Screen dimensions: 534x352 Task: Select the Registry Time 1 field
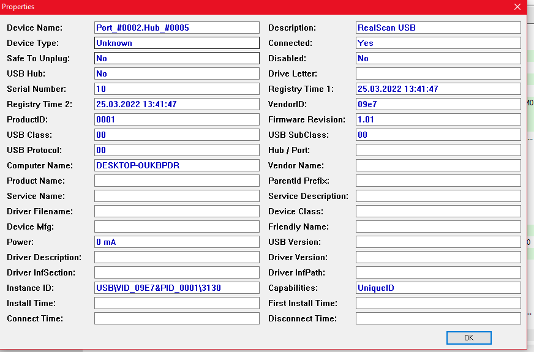click(x=438, y=89)
